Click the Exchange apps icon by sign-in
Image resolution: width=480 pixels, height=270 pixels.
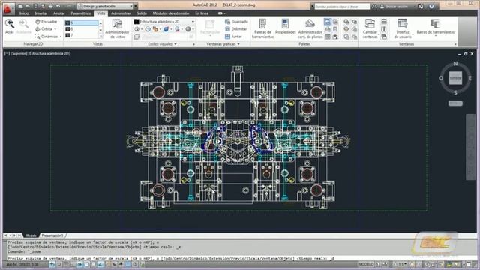pos(421,6)
